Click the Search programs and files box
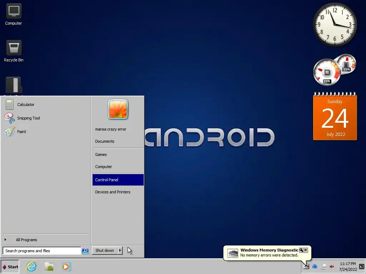Viewport: 366px width, 274px height. tap(42, 251)
